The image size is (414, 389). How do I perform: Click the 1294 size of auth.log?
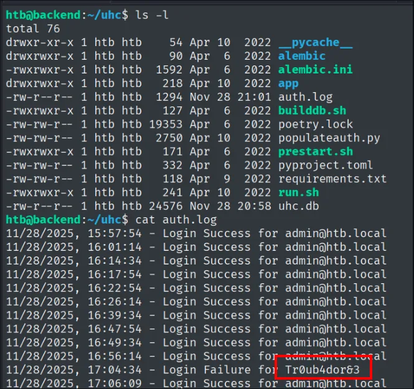pyautogui.click(x=169, y=97)
